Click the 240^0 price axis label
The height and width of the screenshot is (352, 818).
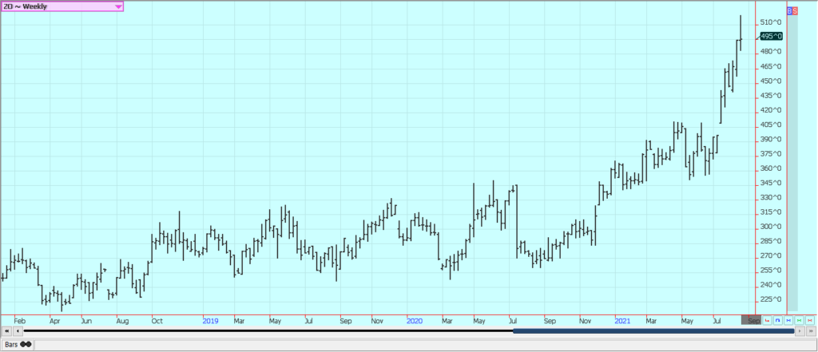click(x=771, y=285)
